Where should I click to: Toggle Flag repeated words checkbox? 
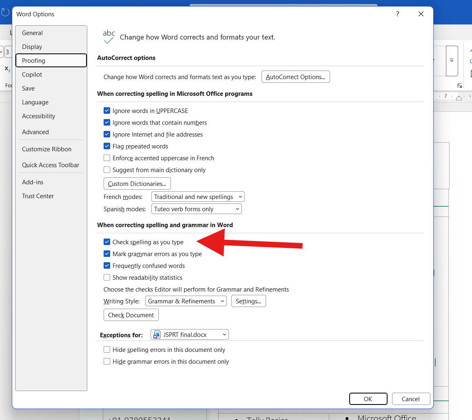[x=107, y=146]
